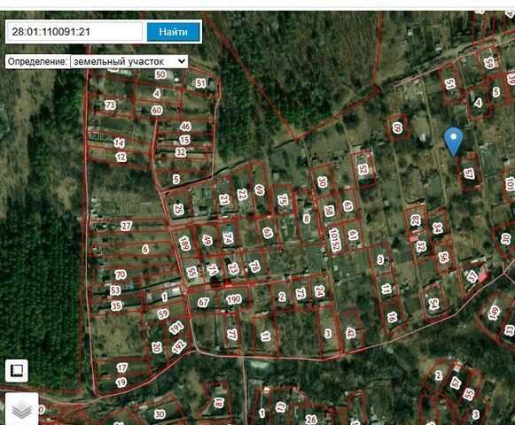
Task: Click the dropdown chevron next to земельный участок
Action: [x=181, y=61]
